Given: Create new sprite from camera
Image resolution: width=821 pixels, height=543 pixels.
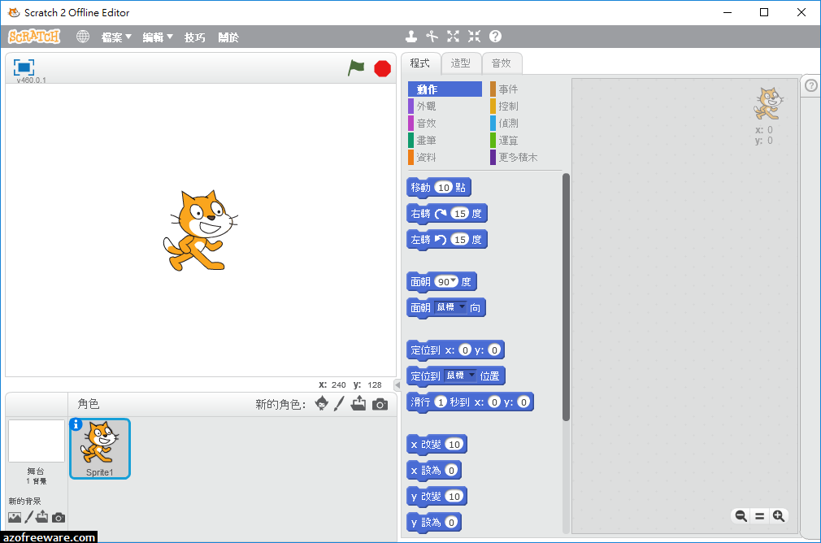Looking at the screenshot, I should coord(380,404).
